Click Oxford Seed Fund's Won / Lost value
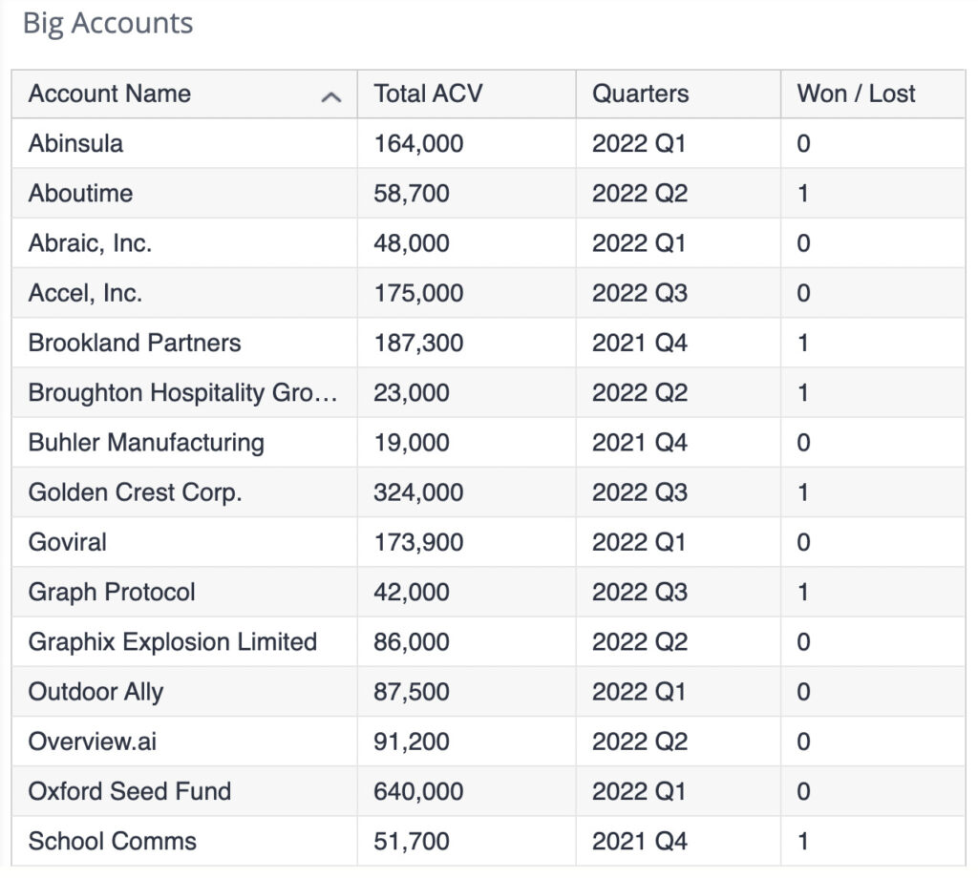 pos(803,791)
